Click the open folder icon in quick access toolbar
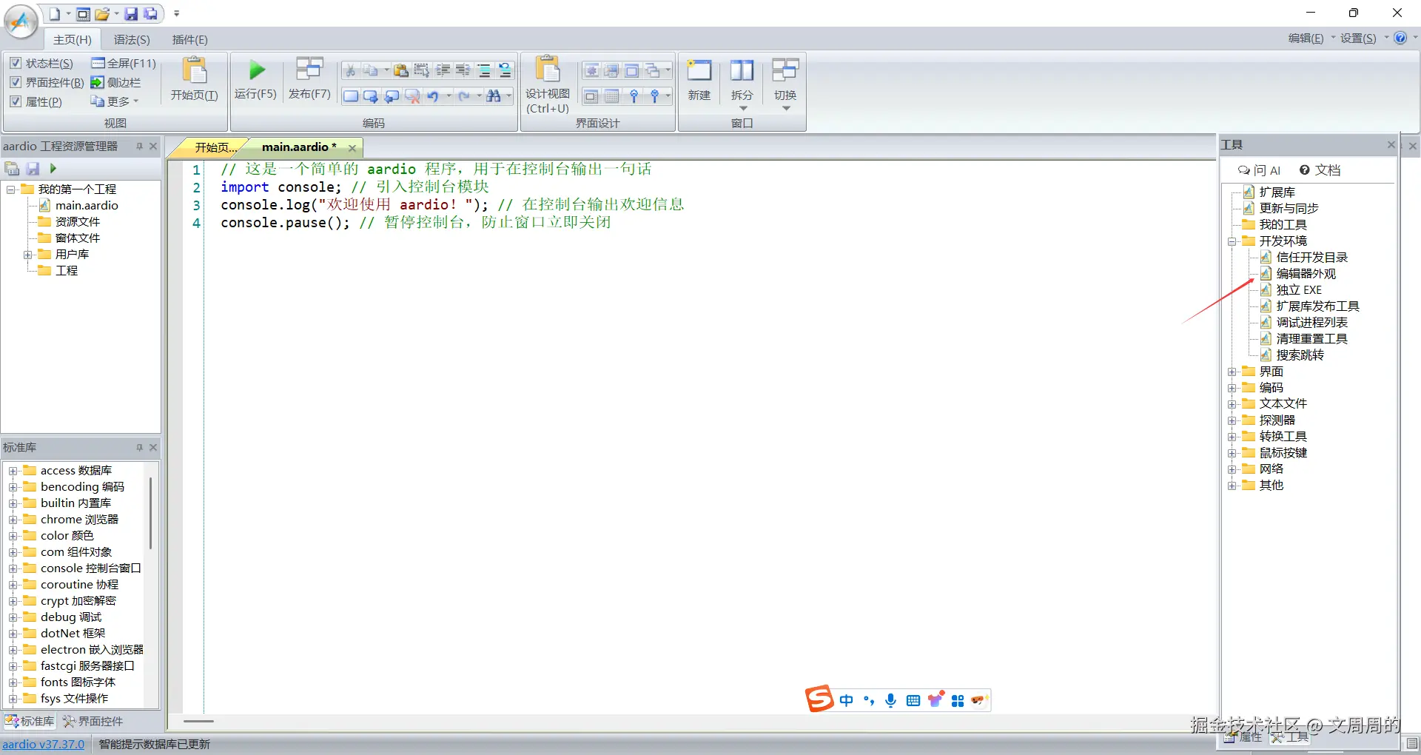 point(102,14)
